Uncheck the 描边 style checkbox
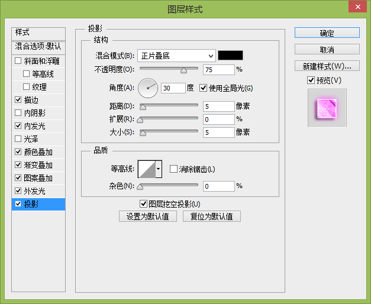The height and width of the screenshot is (304, 371). point(18,100)
